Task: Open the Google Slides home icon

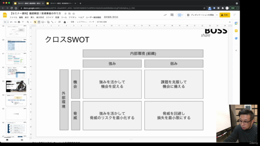Action: [5, 15]
